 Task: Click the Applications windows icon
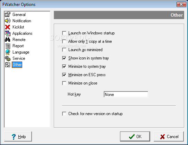tap(8, 33)
